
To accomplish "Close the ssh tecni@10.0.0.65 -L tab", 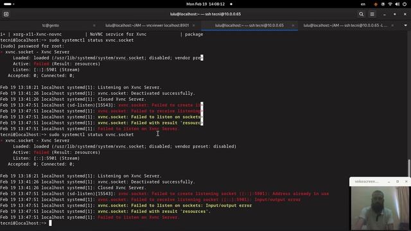I will click(x=392, y=26).
